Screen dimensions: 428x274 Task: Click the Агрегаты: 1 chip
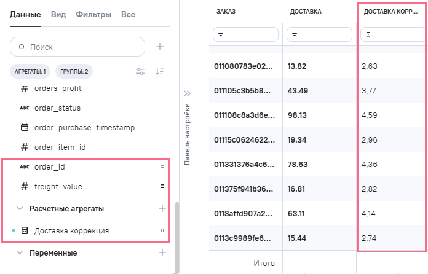click(30, 72)
